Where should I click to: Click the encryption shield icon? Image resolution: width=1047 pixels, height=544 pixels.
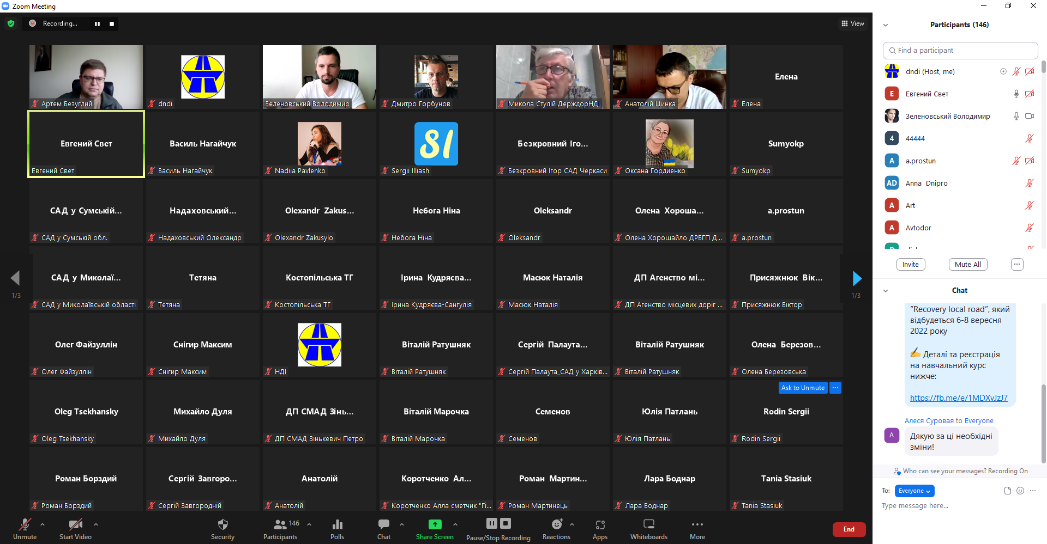(11, 23)
